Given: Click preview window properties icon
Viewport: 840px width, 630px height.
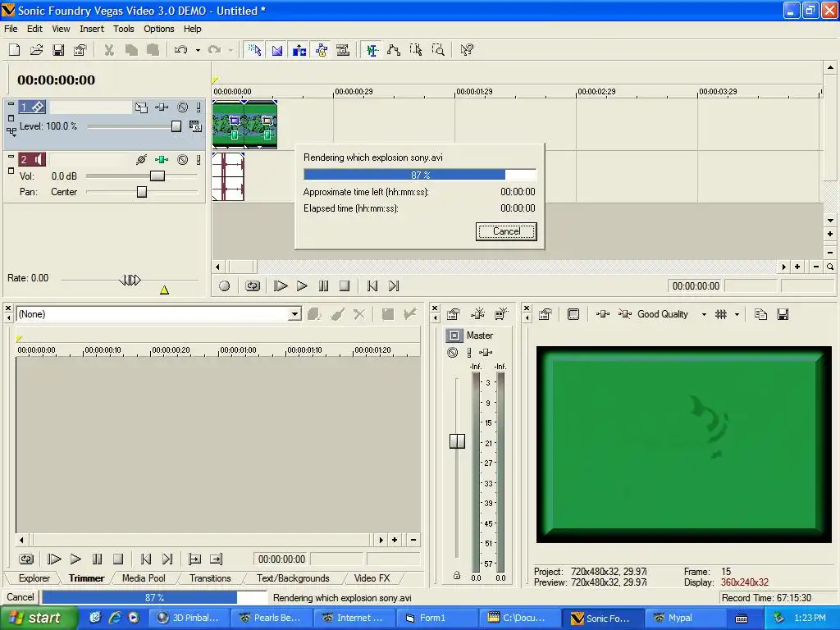Looking at the screenshot, I should (546, 314).
